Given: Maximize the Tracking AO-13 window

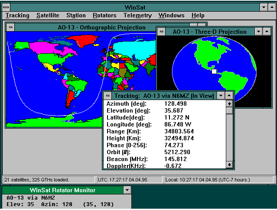Looking at the screenshot, I should point(229,96).
